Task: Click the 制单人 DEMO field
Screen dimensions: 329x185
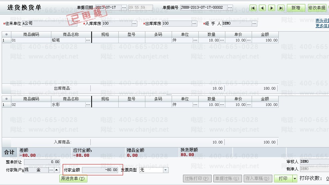Action: tap(315, 169)
